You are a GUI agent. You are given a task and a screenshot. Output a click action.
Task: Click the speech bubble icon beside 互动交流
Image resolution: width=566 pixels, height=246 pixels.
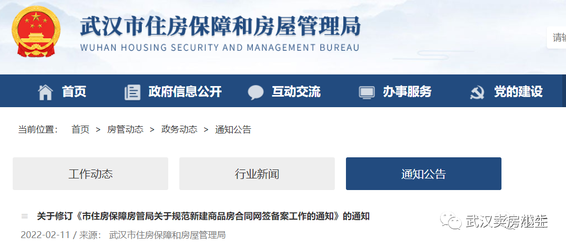pos(255,92)
